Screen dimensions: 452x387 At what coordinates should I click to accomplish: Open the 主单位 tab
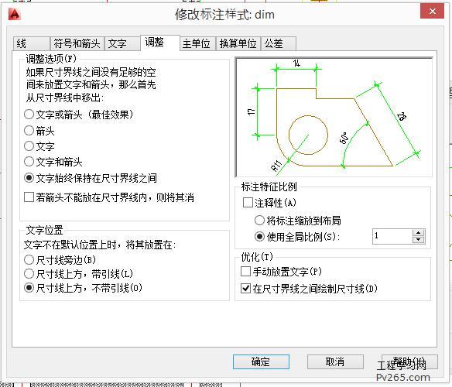pyautogui.click(x=197, y=44)
